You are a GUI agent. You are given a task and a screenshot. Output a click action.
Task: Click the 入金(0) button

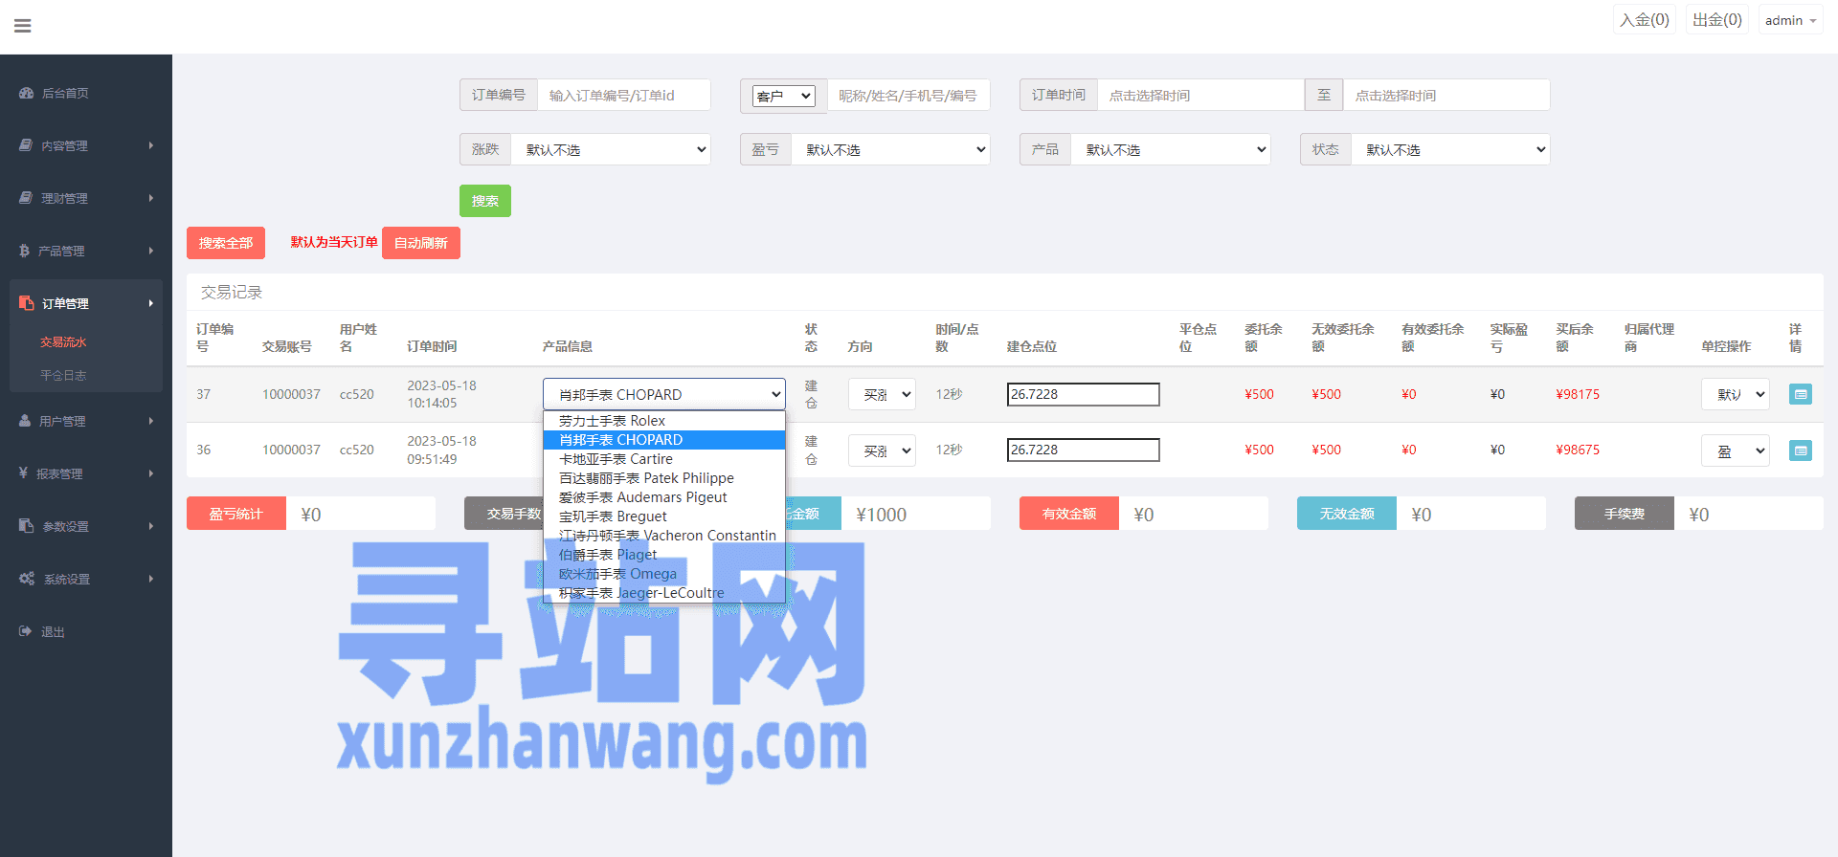click(1645, 20)
